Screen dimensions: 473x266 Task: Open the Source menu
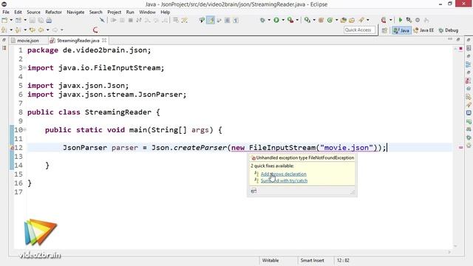(x=33, y=12)
